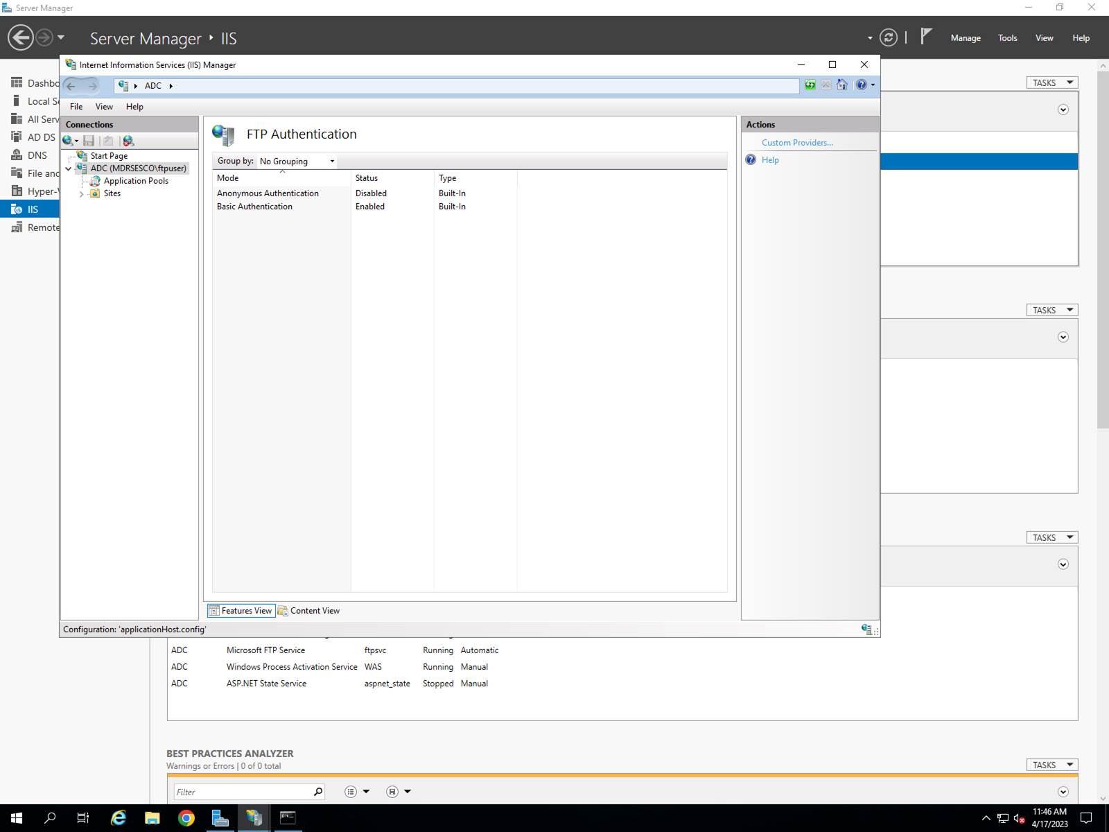Open the Group by No Grouping dropdown
1109x832 pixels.
297,162
